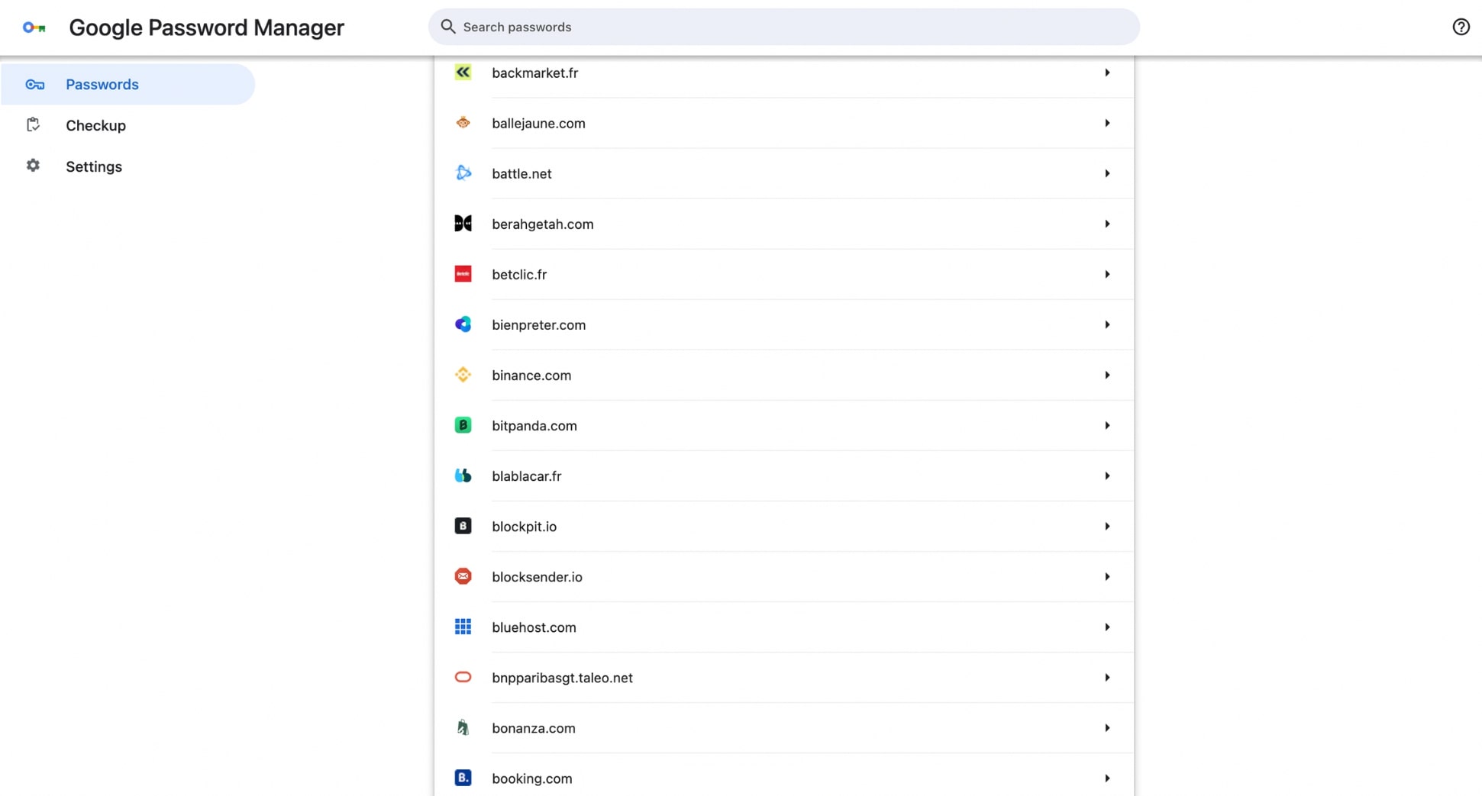Click the blue grid bluehost.com favicon

[463, 627]
